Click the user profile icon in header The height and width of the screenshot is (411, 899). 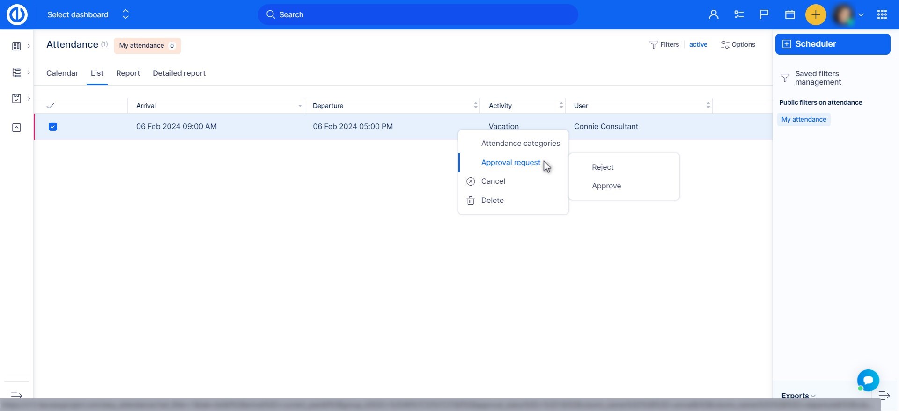tap(713, 15)
